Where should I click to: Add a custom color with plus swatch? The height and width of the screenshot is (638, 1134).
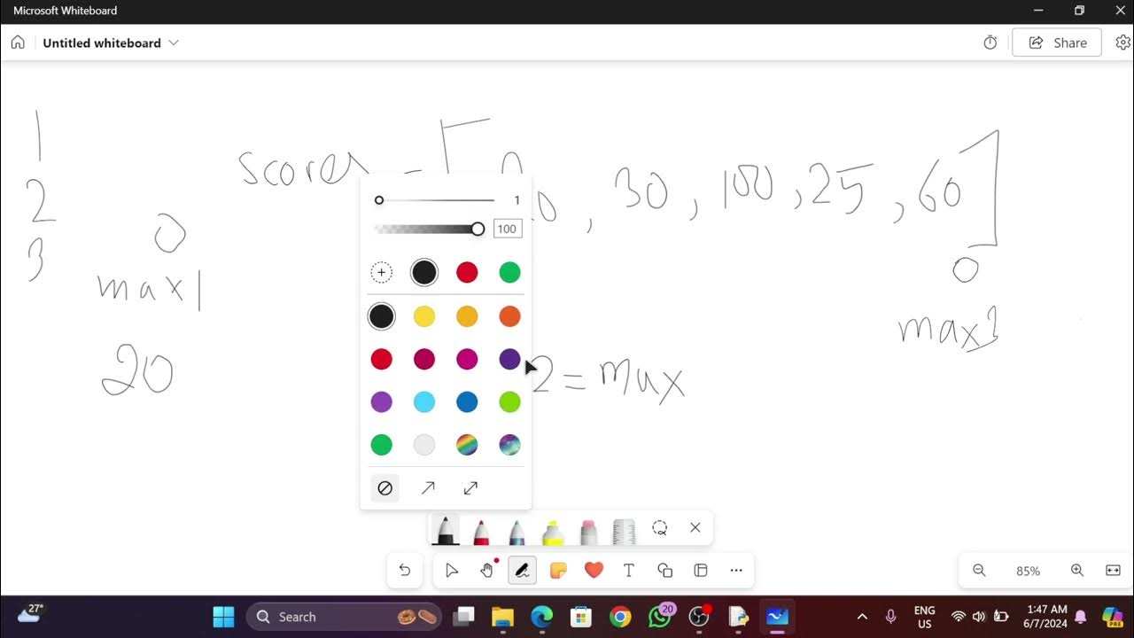(x=382, y=273)
